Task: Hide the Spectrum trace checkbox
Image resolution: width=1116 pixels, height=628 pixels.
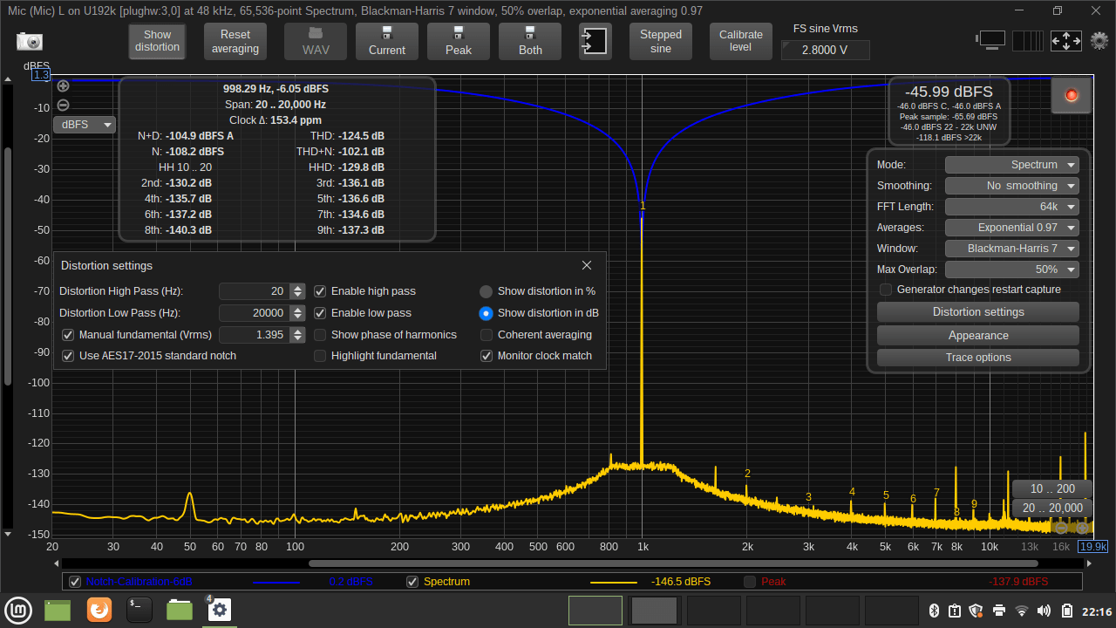Action: [x=413, y=582]
